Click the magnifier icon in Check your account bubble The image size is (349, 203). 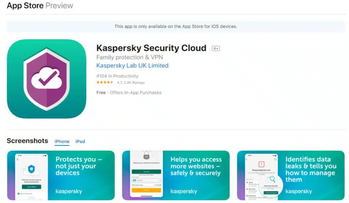[x=273, y=178]
